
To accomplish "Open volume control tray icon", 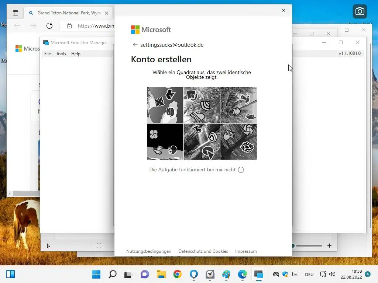I will click(332, 274).
